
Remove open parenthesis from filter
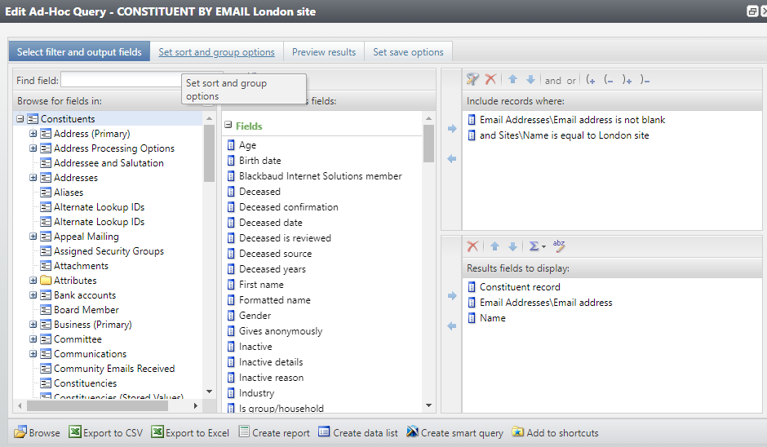click(x=609, y=80)
